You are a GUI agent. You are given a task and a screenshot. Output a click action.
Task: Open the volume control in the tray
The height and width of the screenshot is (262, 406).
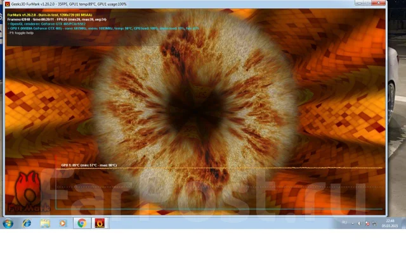(360, 223)
